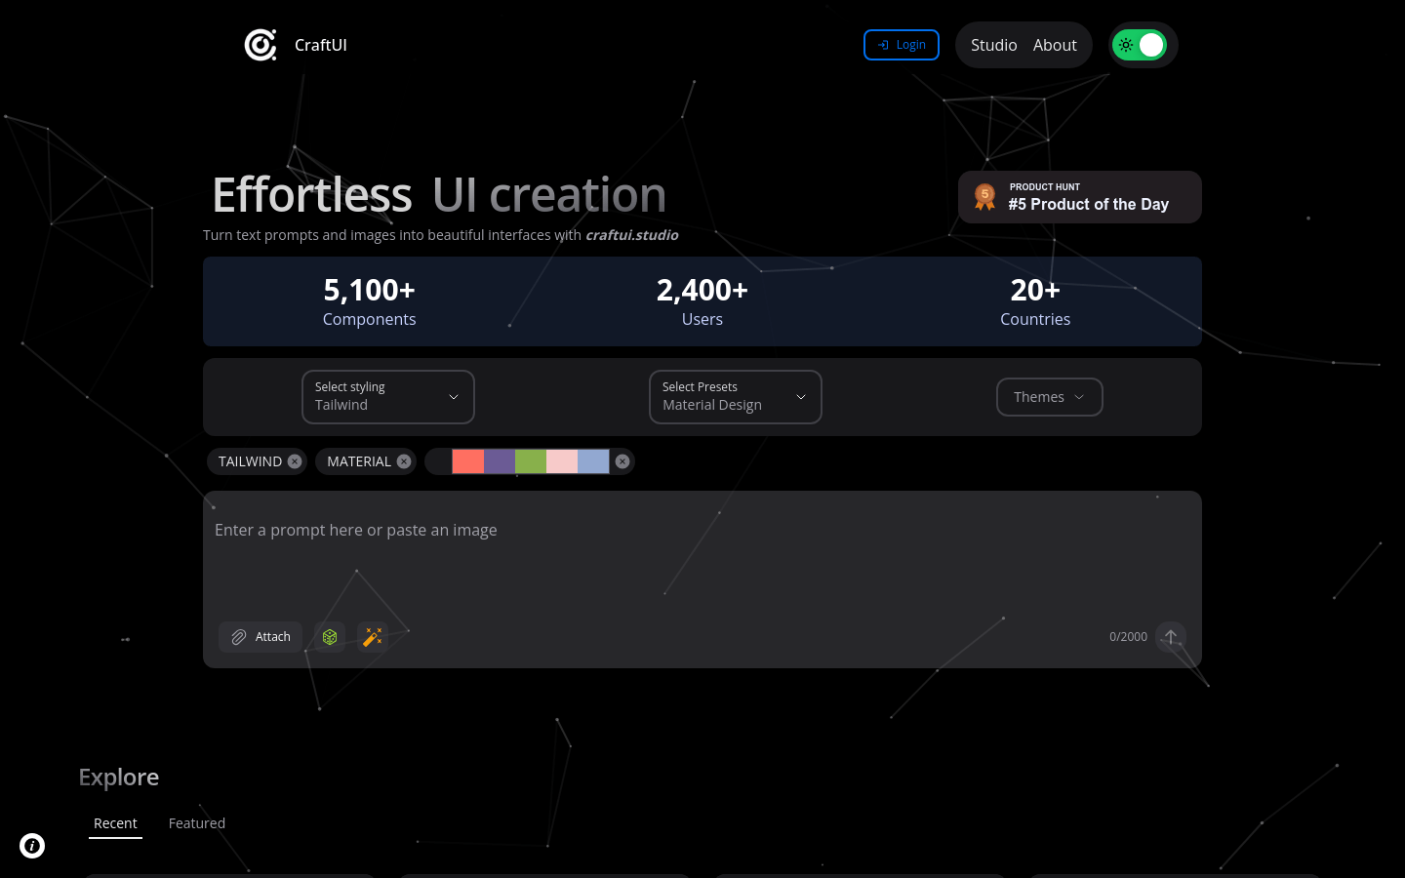Expand the Themes dropdown
The height and width of the screenshot is (878, 1405).
click(1050, 397)
